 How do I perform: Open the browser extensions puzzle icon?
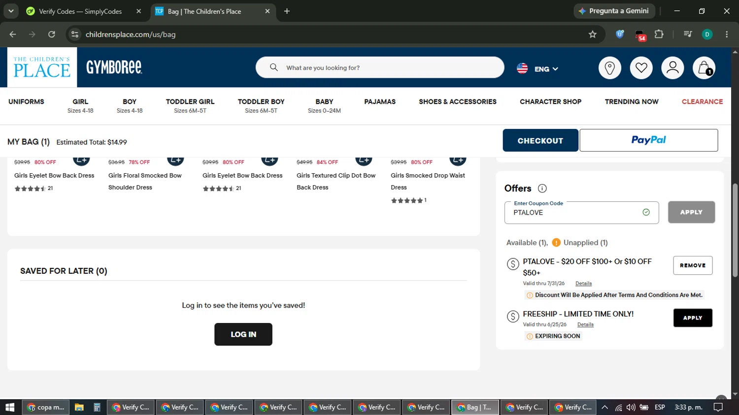coord(659,34)
